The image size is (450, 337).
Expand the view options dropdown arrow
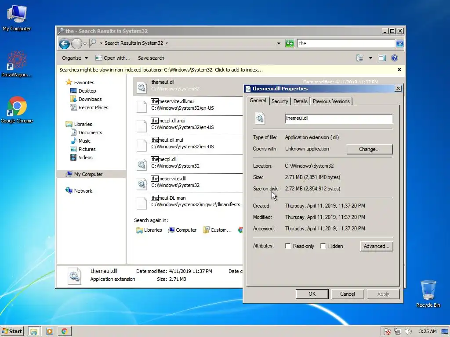coord(370,58)
